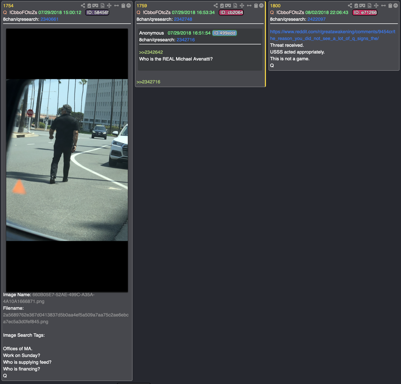Click timestamp 07/29/2018 15:00:12
The image size is (401, 384).
(60, 12)
